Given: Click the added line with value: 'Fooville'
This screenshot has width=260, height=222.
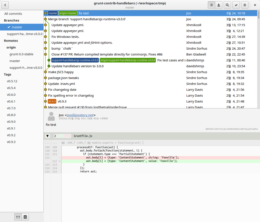Looking at the screenshot, I should [161, 161].
